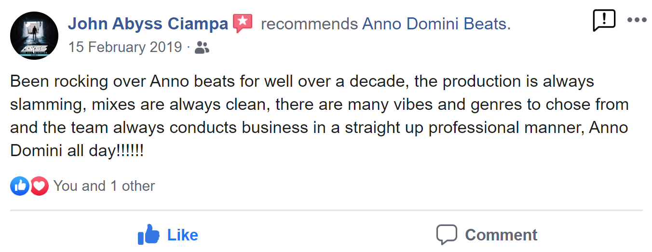The image size is (652, 252).
Task: Open the 15 February 2019 timestamp
Action: coord(125,47)
